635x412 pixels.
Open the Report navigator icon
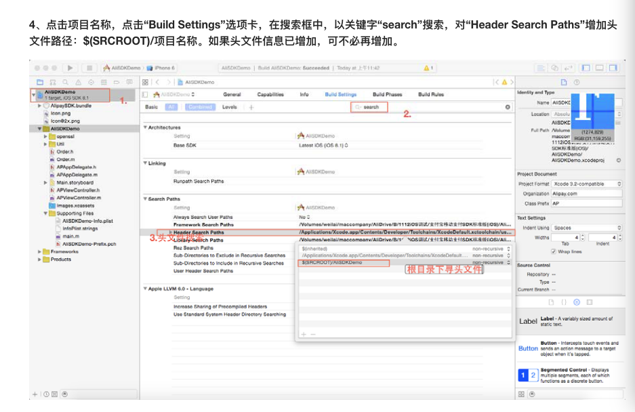click(129, 82)
